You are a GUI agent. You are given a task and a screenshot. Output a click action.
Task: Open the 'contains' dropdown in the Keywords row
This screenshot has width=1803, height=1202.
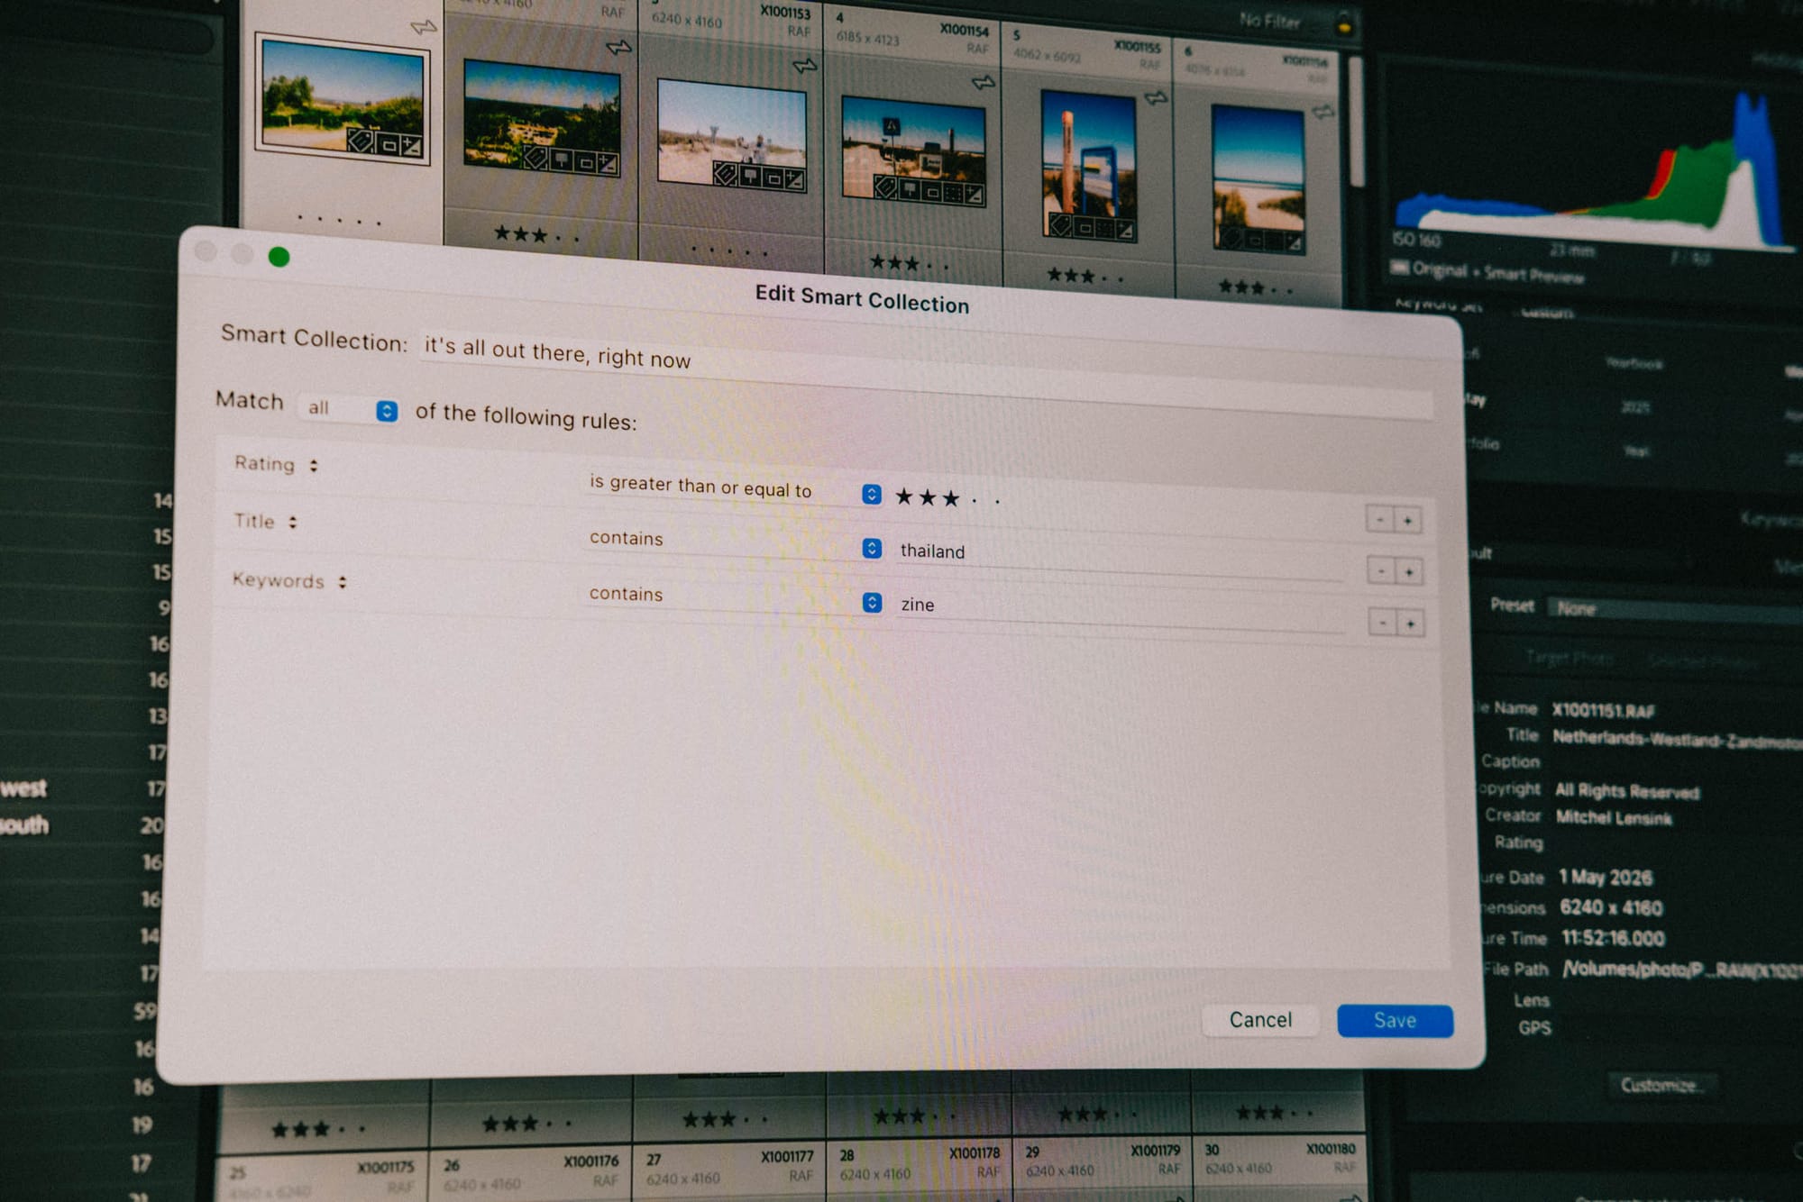pos(734,597)
